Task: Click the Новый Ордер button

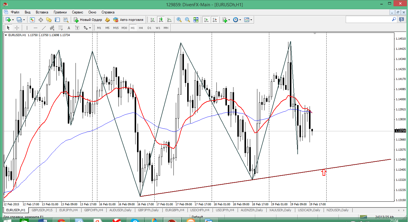Action: tap(88, 20)
